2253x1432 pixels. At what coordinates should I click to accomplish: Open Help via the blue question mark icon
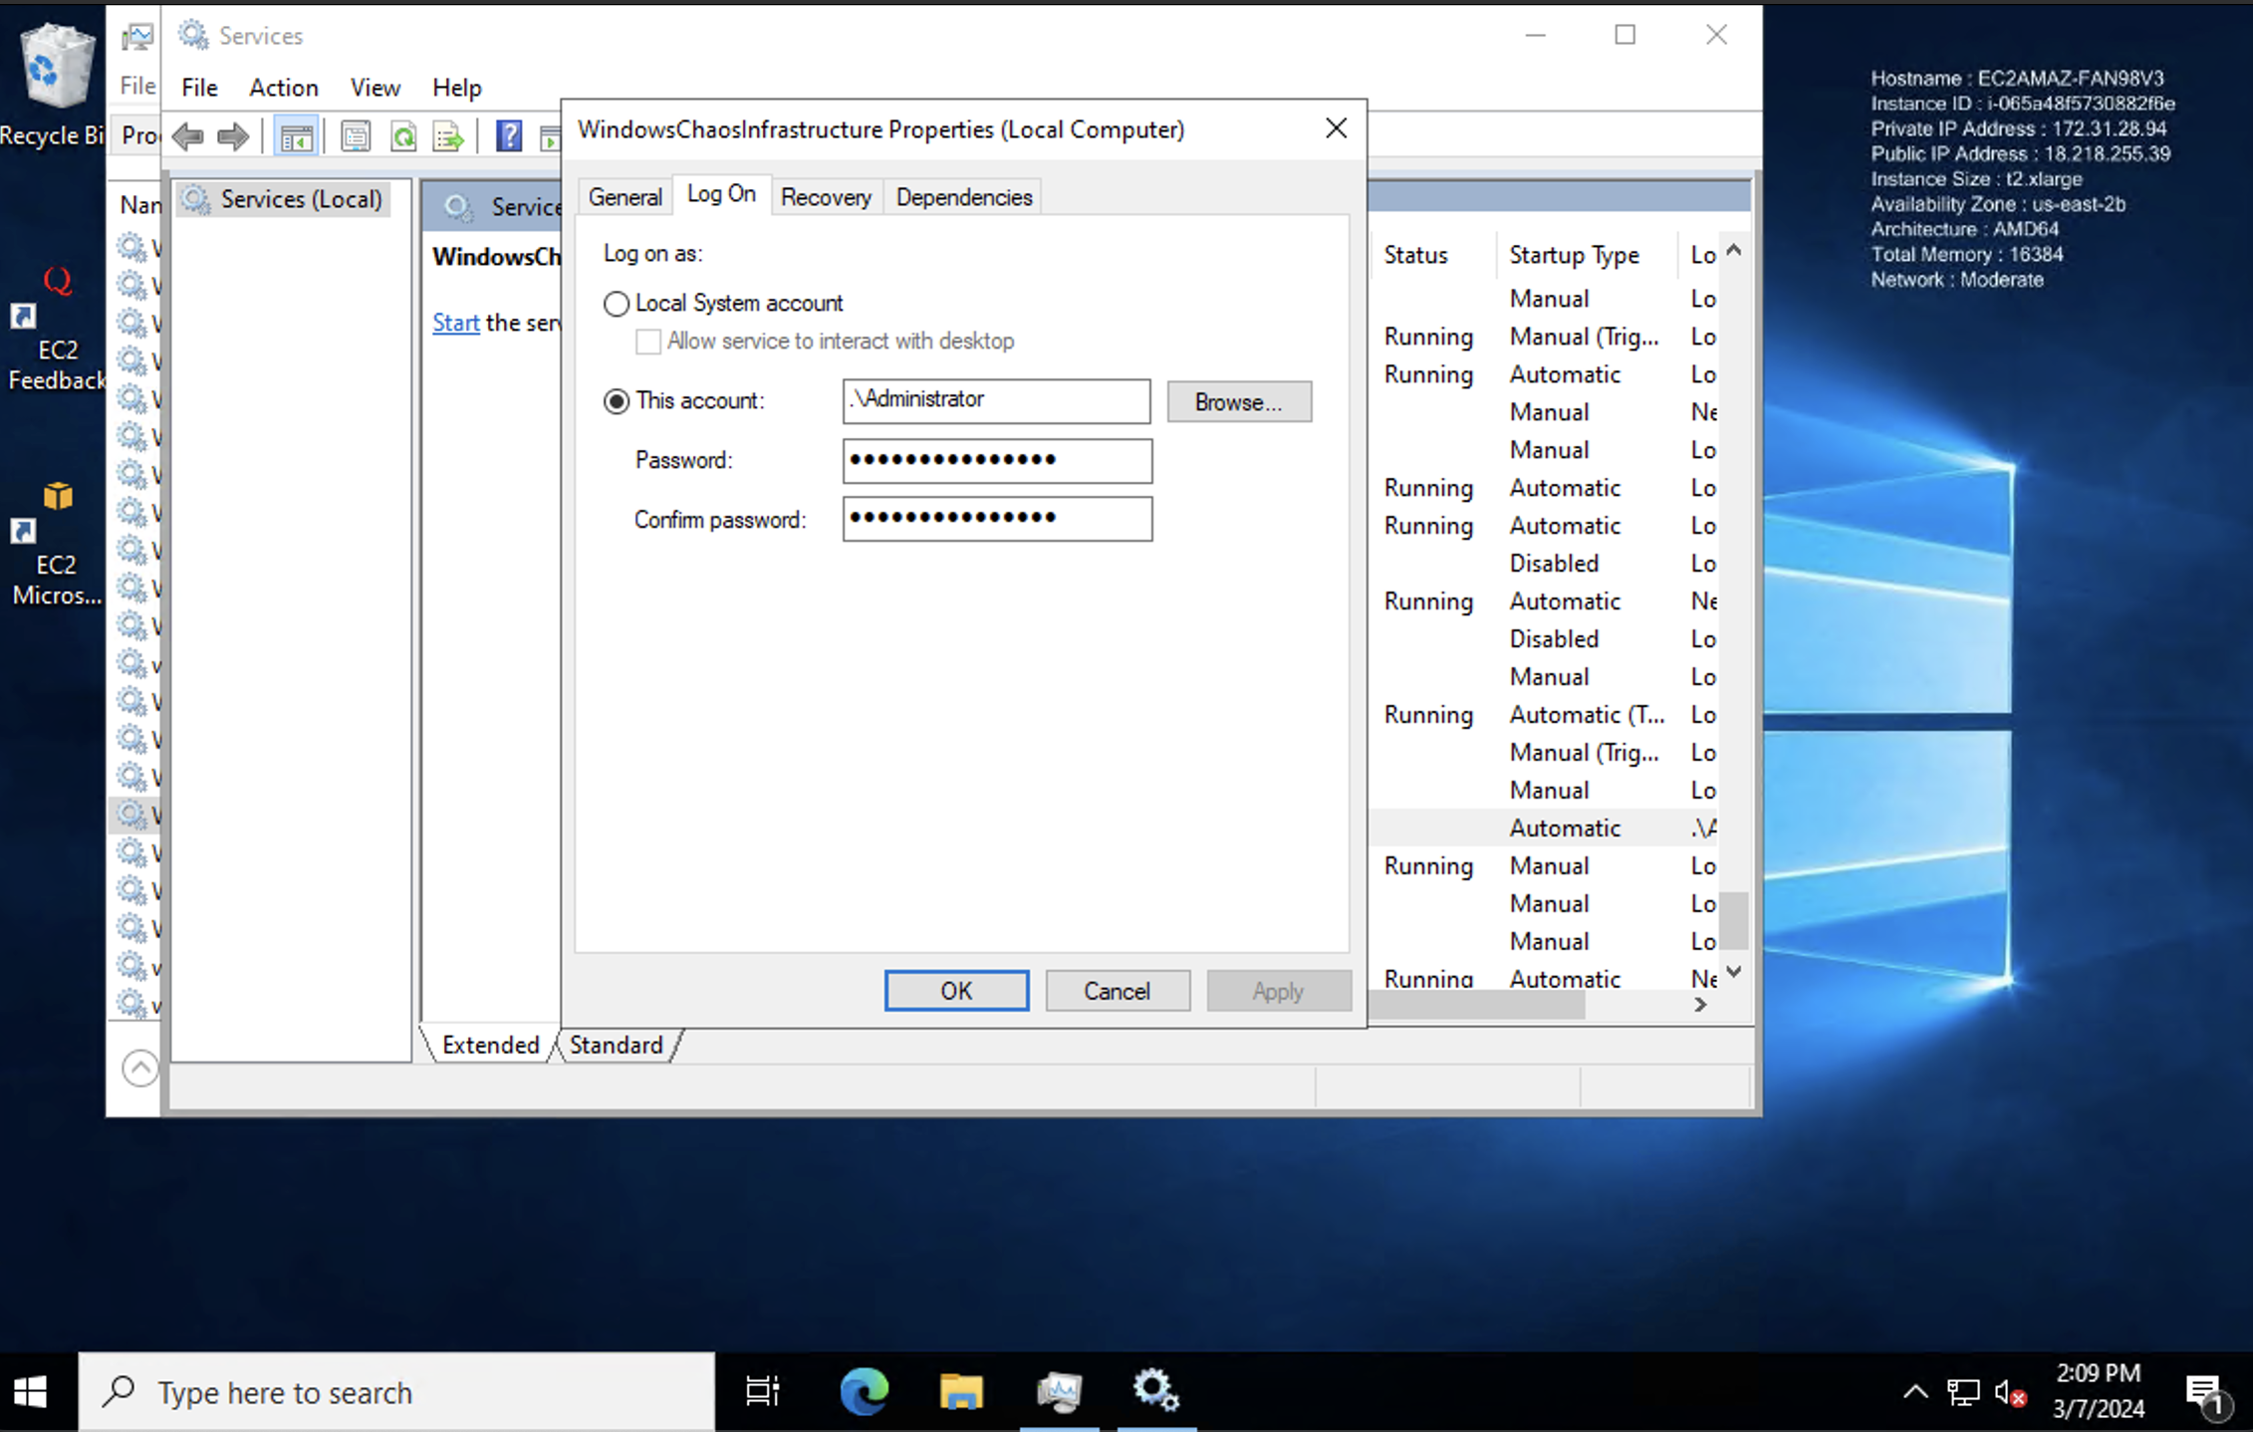coord(509,135)
